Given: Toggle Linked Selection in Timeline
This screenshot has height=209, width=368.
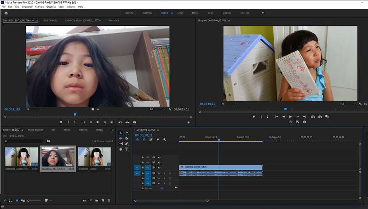Looking at the screenshot, I should [x=151, y=140].
